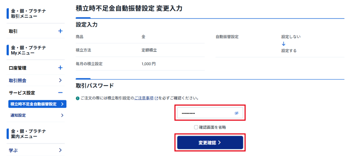Open the ご注意事項 link
The image size is (351, 156).
click(144, 98)
